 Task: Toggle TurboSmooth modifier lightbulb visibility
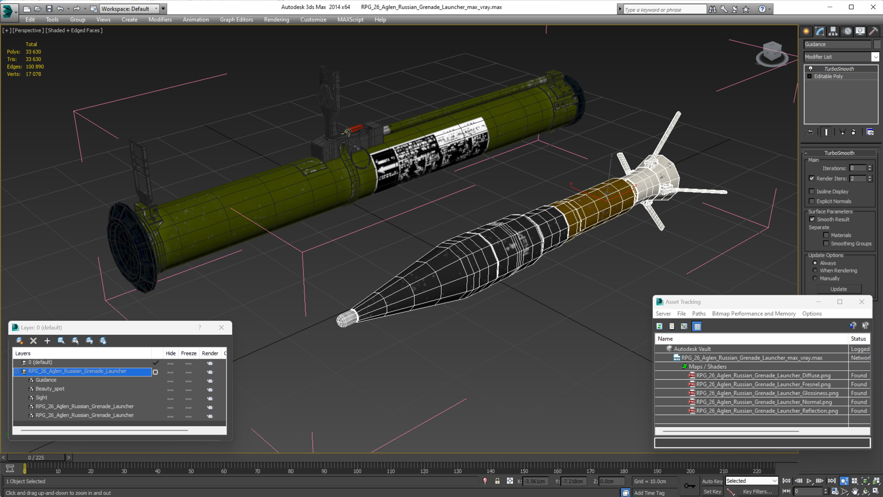pos(811,69)
